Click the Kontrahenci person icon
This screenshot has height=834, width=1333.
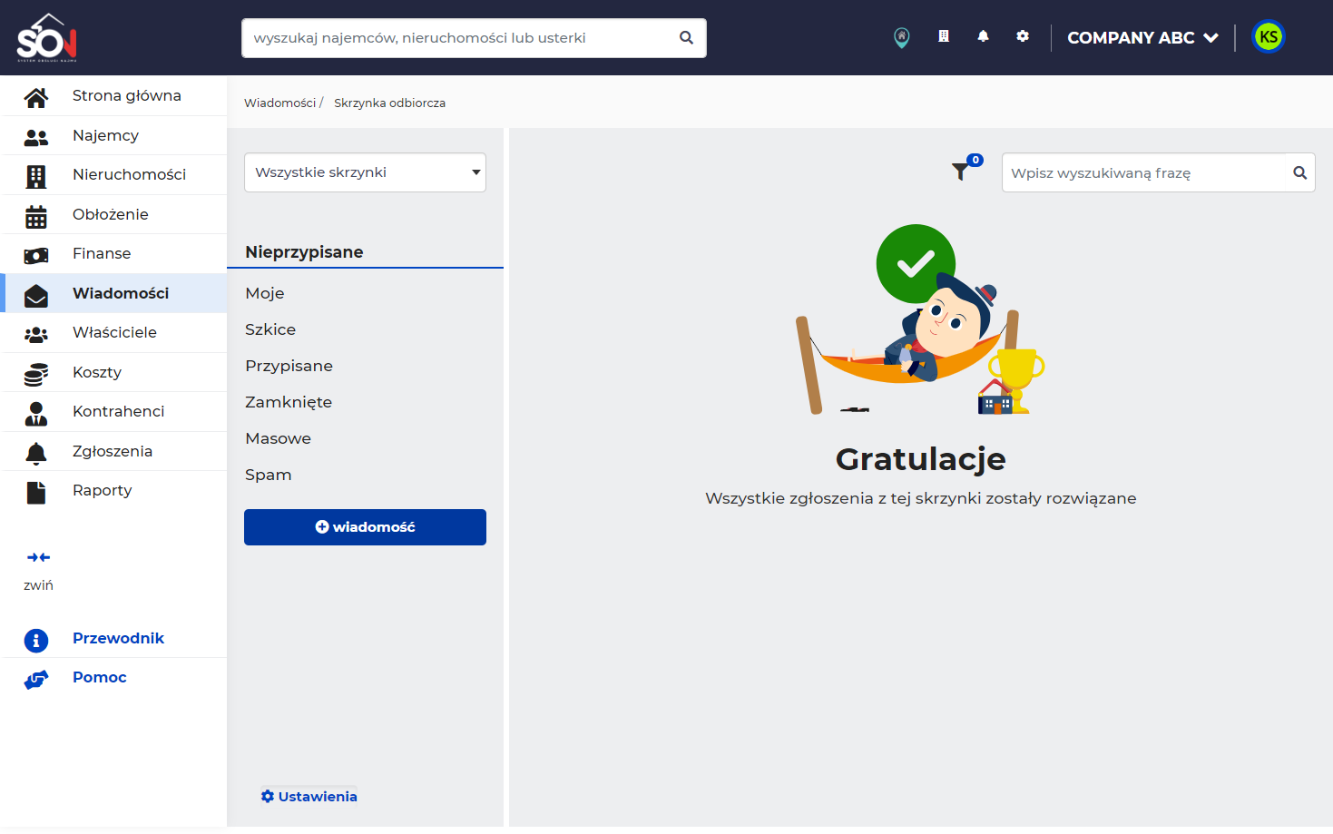(x=36, y=413)
